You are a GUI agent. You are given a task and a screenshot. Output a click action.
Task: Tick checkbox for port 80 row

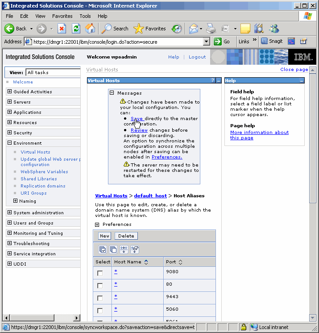[x=100, y=286]
